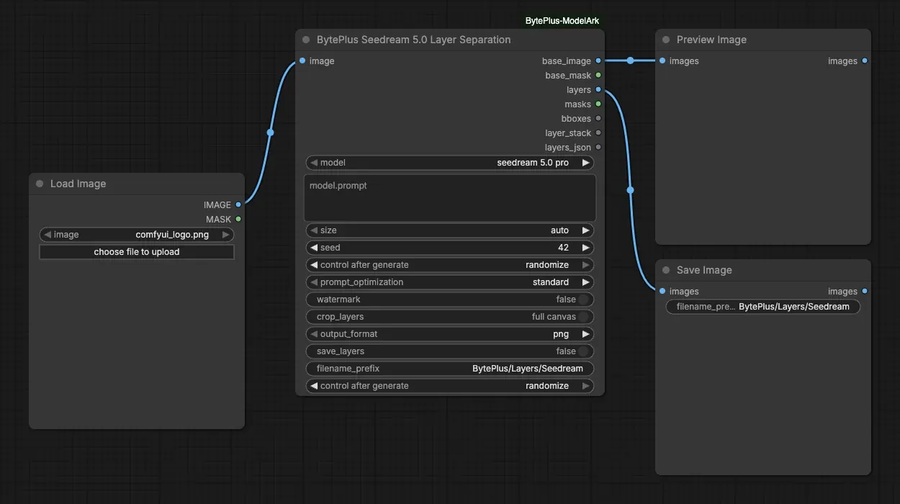Image resolution: width=900 pixels, height=504 pixels.
Task: Click the size value auto
Action: tap(559, 230)
